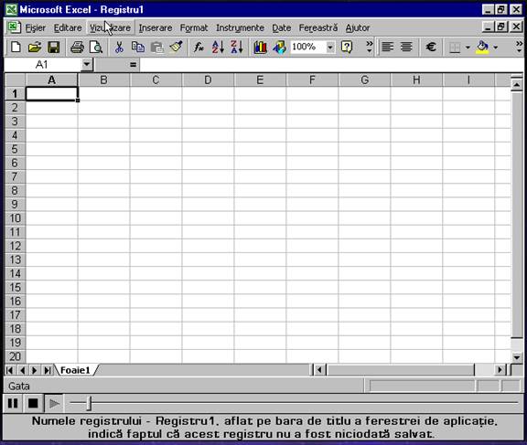This screenshot has width=527, height=445.
Task: Select the Foaie1 sheet tab
Action: 75,370
